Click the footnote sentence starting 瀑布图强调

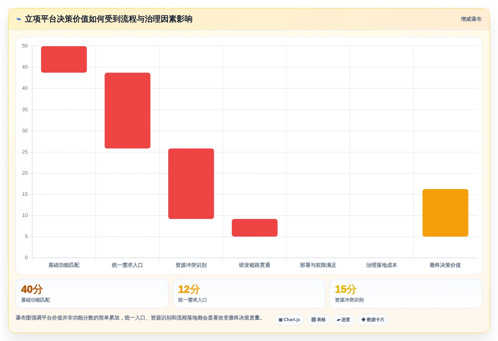139,318
